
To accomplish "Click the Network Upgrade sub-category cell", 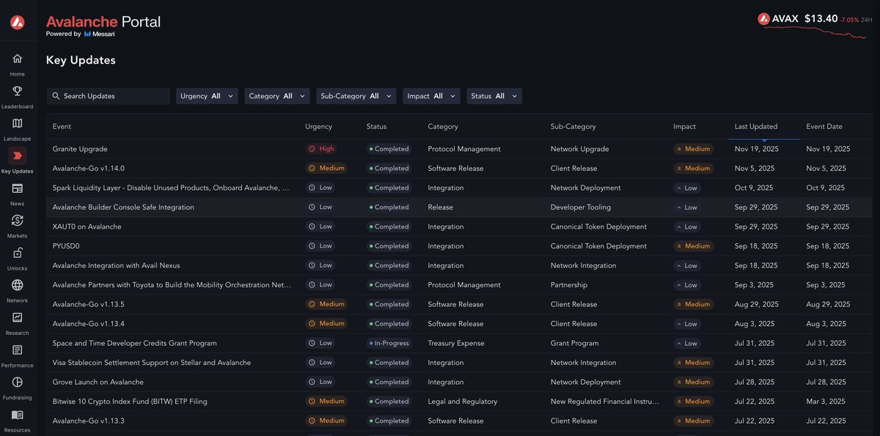I will 580,149.
